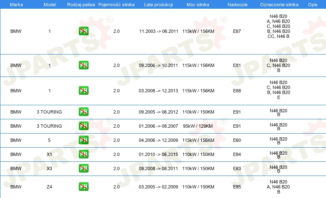Click the Marka column header

(x=16, y=5)
